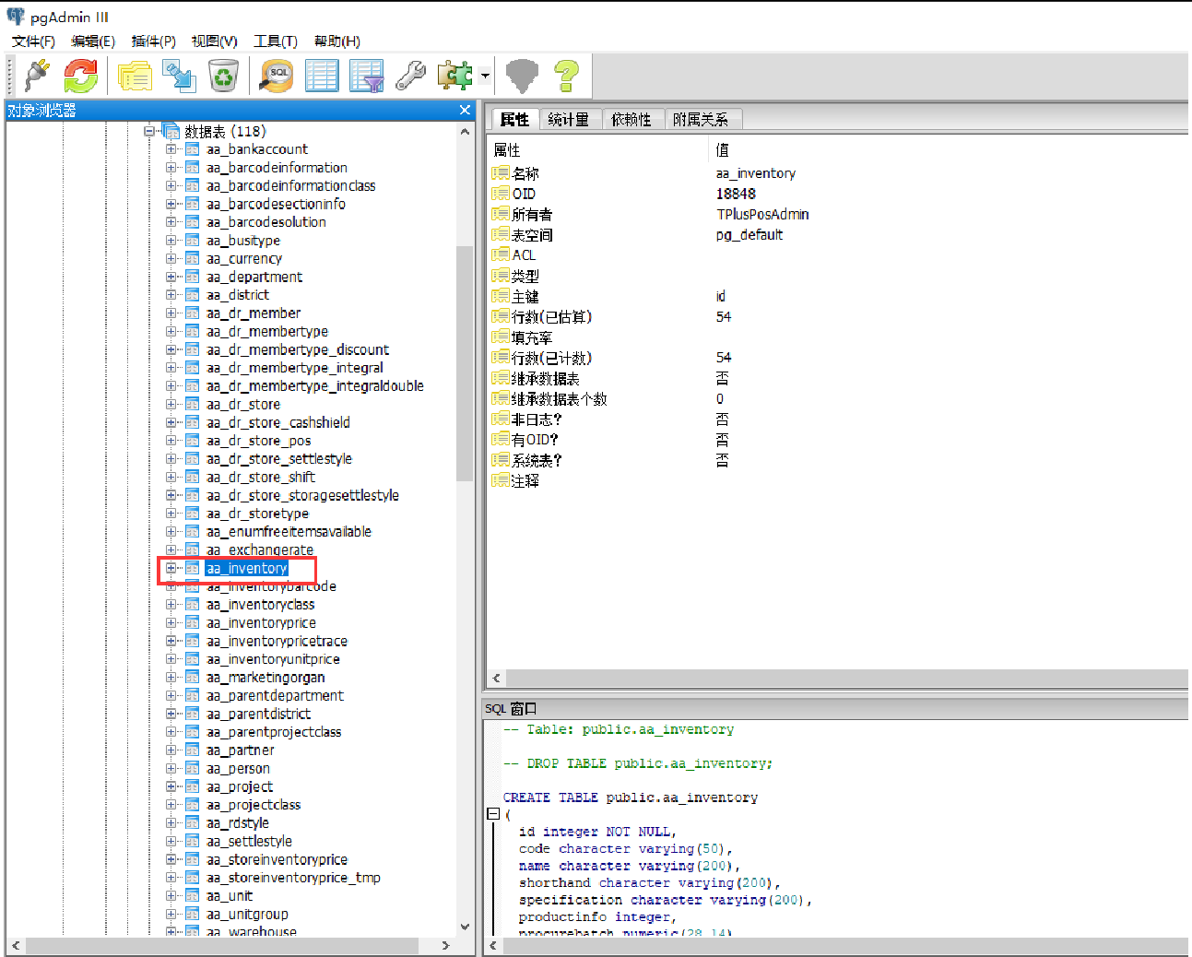Open the plugins dropdown arrow
The height and width of the screenshot is (957, 1192).
[x=485, y=77]
